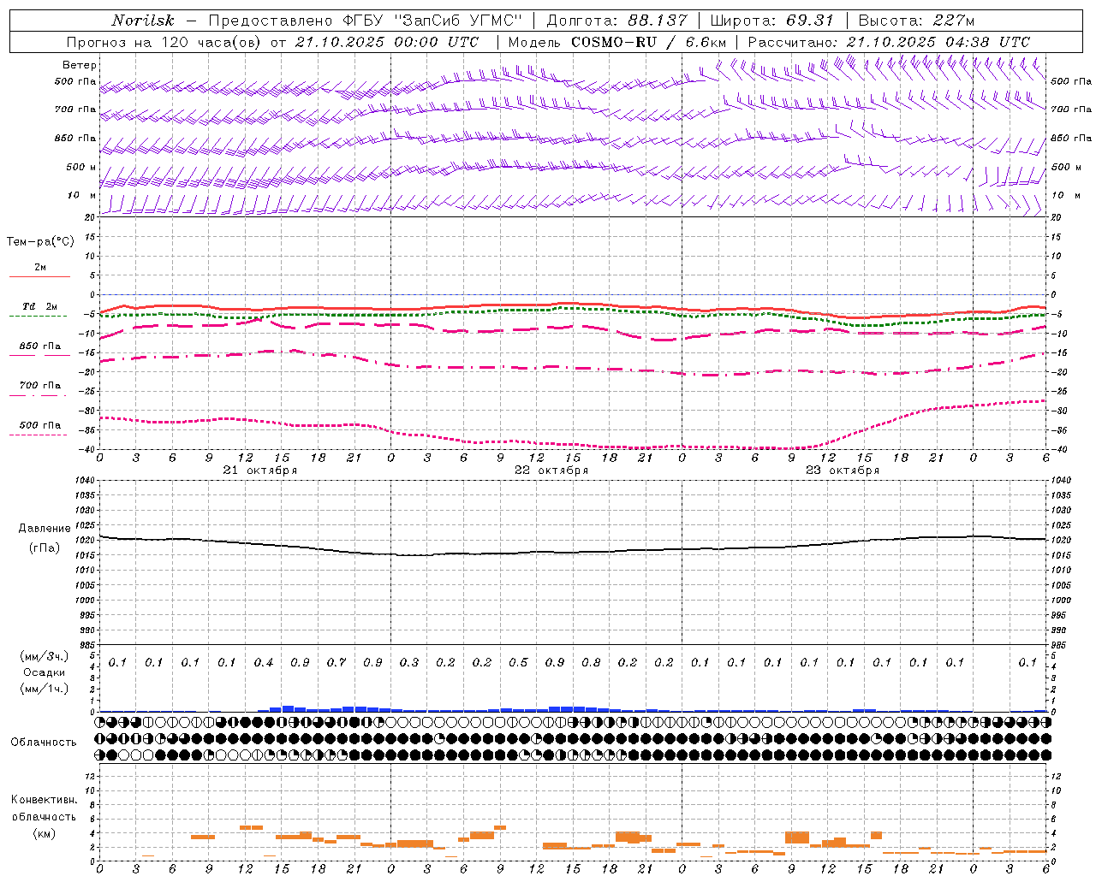This screenshot has width=1096, height=876.
Task: Click the 'Давление' pressure panel label
Action: click(x=45, y=529)
